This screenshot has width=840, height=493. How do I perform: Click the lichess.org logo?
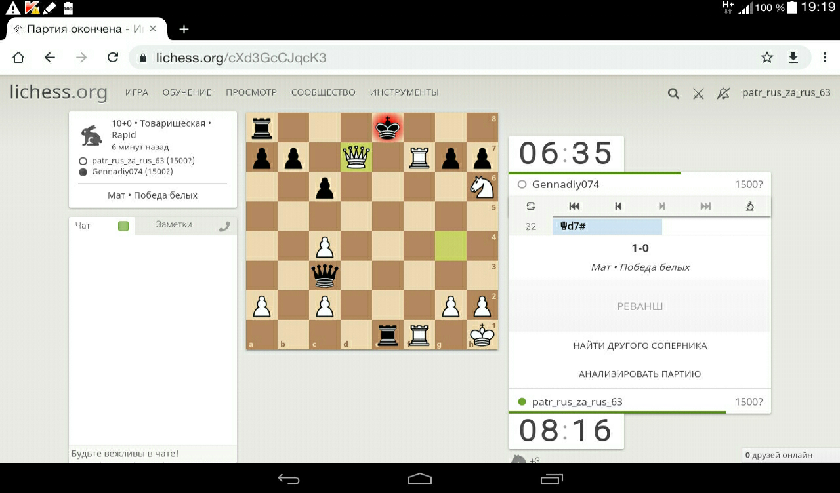point(58,92)
